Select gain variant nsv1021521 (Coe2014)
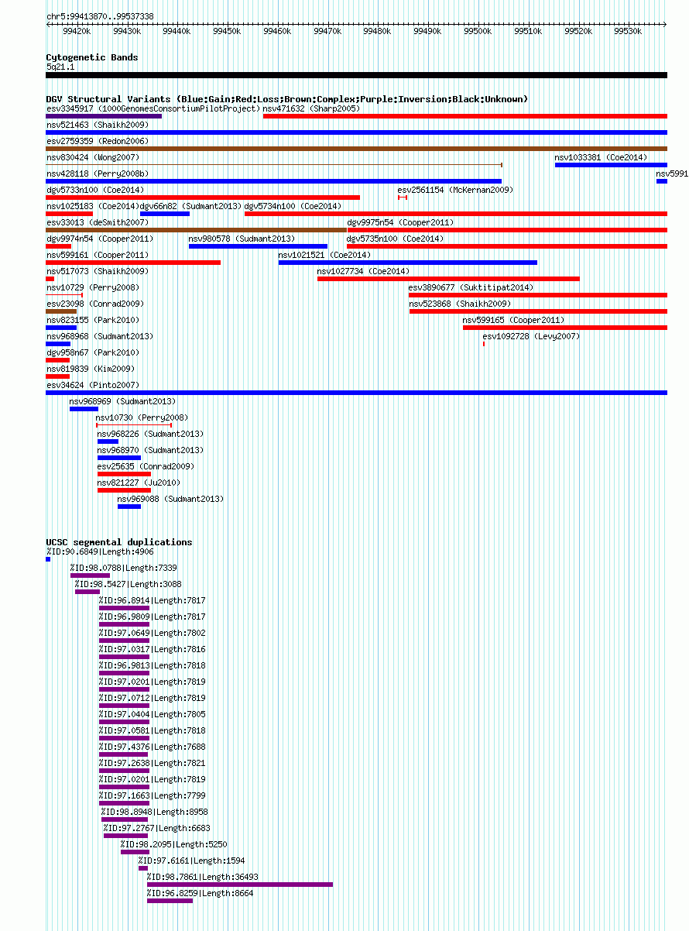This screenshot has height=931, width=689. pyautogui.click(x=408, y=263)
